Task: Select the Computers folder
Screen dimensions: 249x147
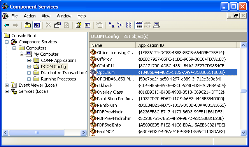Action: tap(36, 48)
